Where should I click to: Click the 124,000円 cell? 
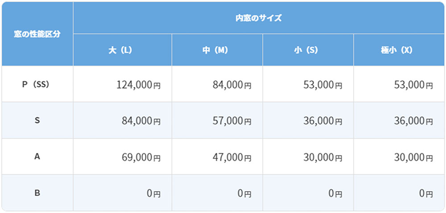tap(138, 85)
